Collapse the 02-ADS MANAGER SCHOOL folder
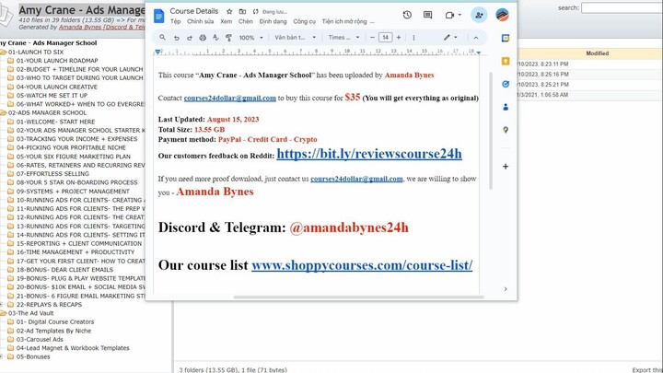Screen dimensions: 663x373 point(4,113)
